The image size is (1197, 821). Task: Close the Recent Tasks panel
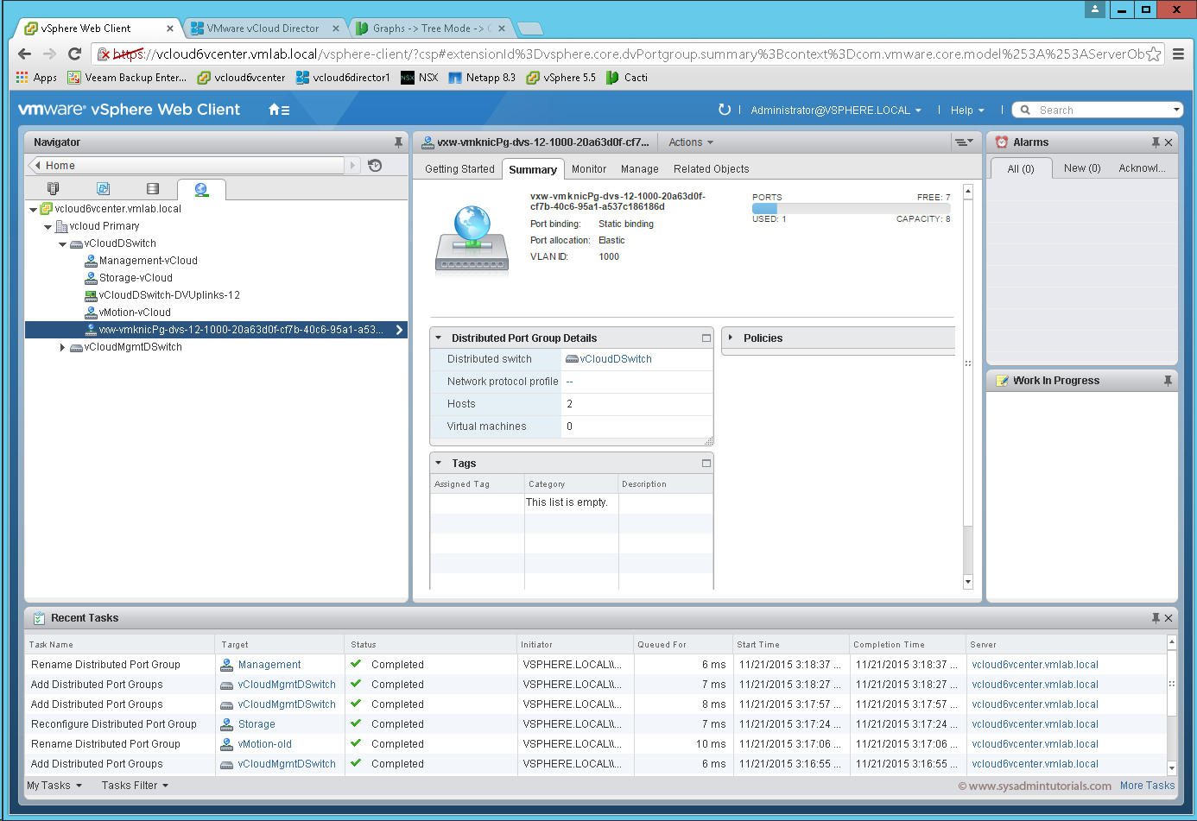(x=1168, y=618)
